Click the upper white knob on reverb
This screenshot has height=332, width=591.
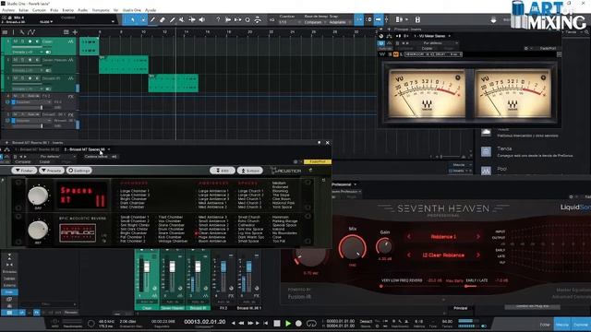click(x=38, y=196)
